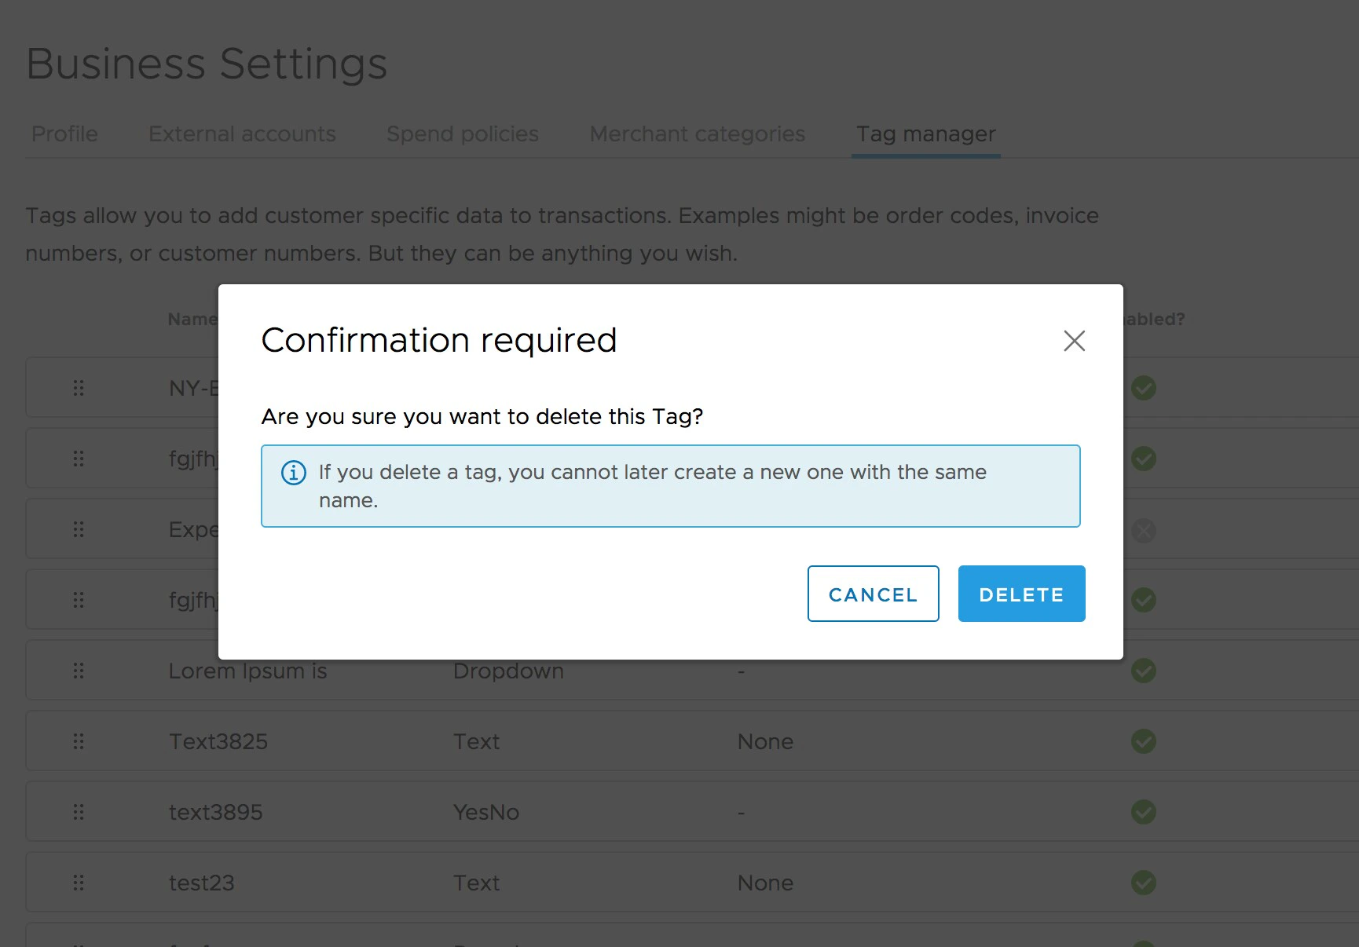Switch to the Profile tab
The height and width of the screenshot is (947, 1359).
[64, 134]
